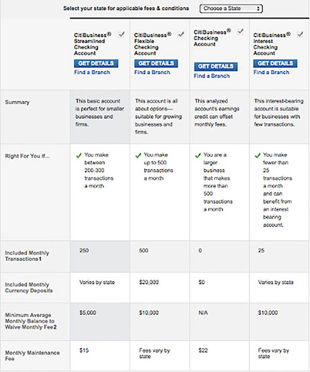Click the green checkmark beside fewer than 25 transactions

[x=258, y=156]
